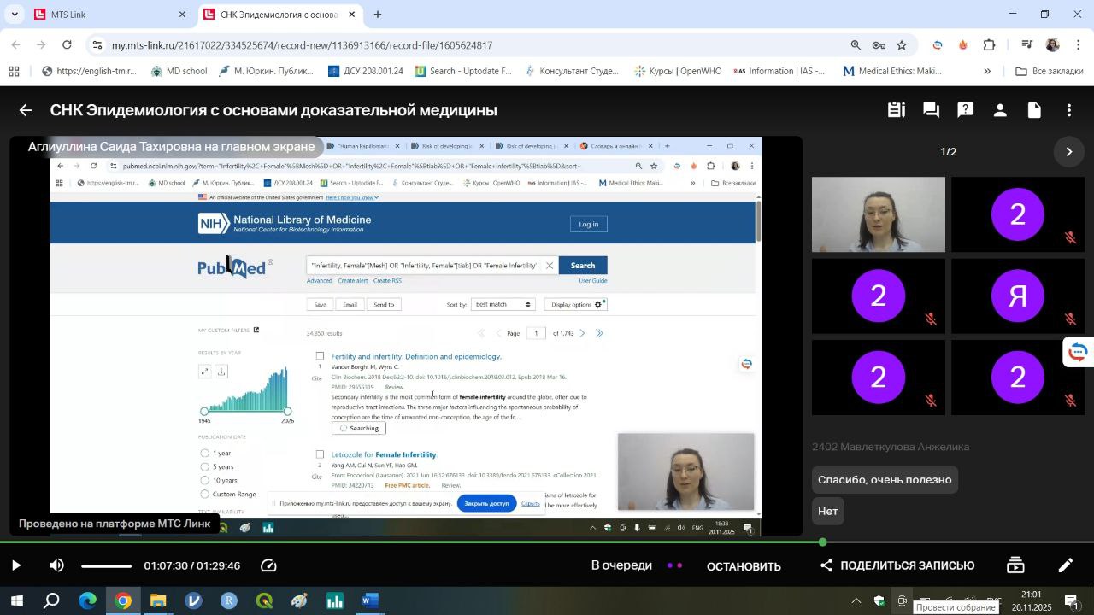Image resolution: width=1094 pixels, height=615 pixels.
Task: Bookmark this page with the star icon
Action: [902, 45]
